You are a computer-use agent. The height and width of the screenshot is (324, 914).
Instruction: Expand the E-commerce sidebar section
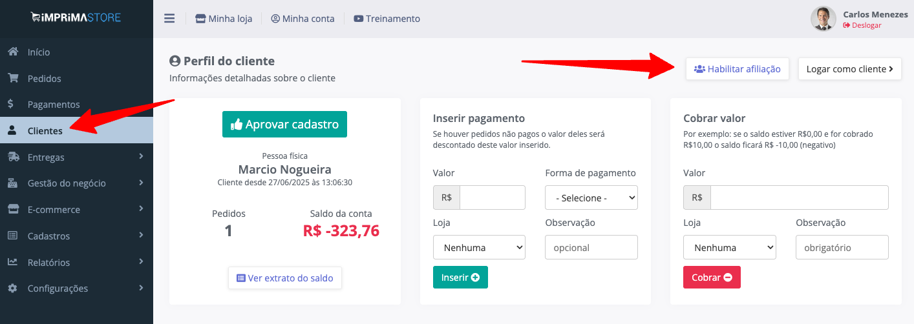(x=76, y=210)
